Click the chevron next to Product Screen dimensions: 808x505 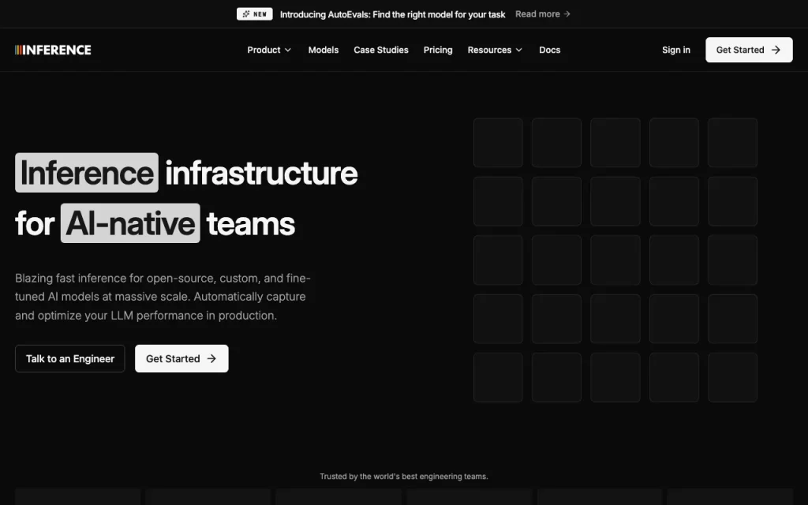287,50
